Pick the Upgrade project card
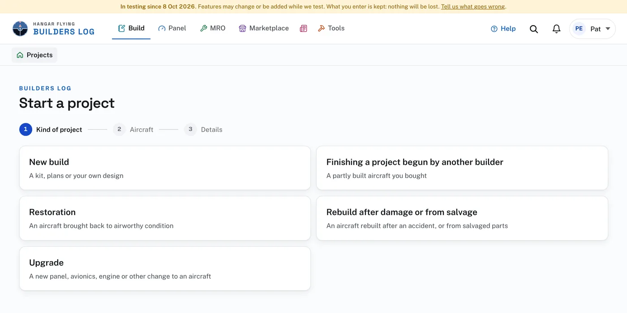The height and width of the screenshot is (313, 627). [165, 269]
